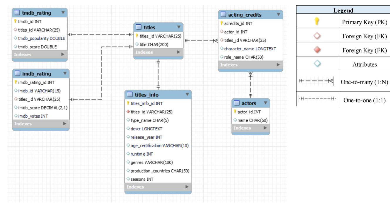This screenshot has width=391, height=203.
Task: Expand the Indexes section of actors
Action: point(248,128)
